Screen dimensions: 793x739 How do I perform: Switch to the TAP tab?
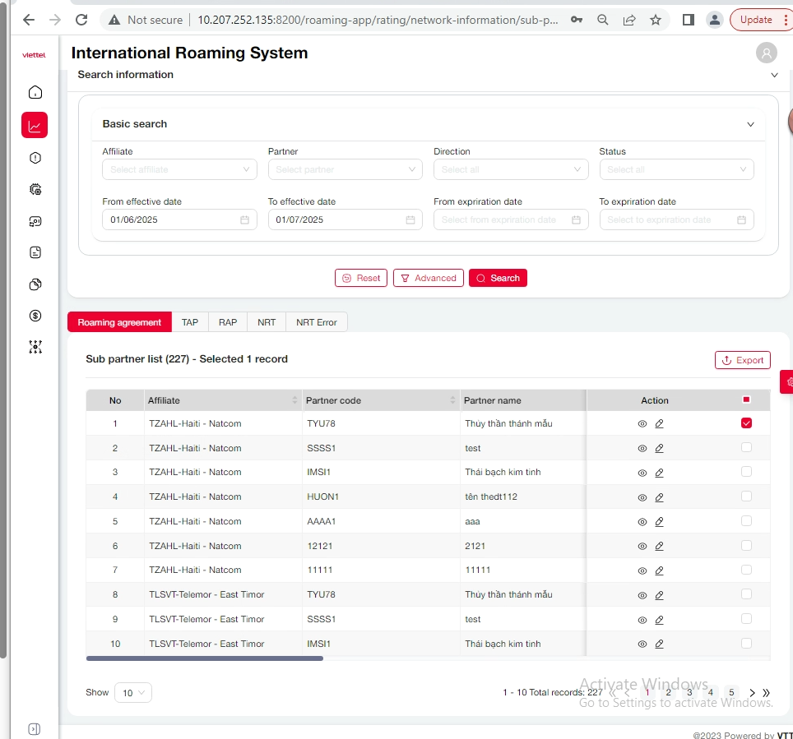tap(190, 322)
